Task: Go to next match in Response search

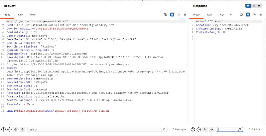Action: pos(211,129)
